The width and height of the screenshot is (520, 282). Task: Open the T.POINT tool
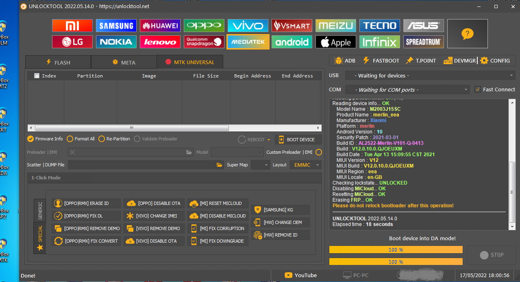421,60
